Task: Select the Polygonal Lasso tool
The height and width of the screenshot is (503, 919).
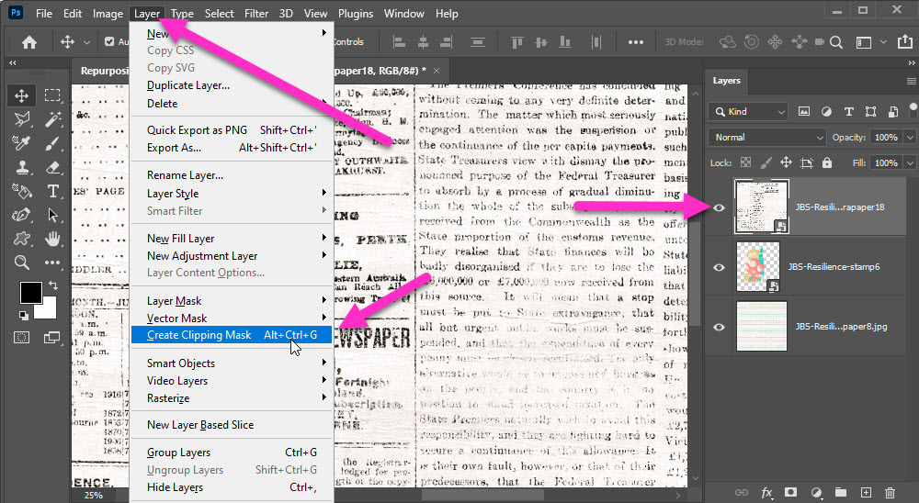Action: 22,119
